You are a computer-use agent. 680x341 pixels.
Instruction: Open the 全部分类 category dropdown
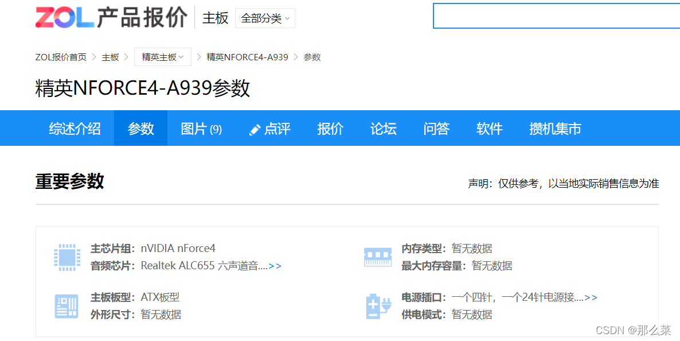click(x=265, y=18)
